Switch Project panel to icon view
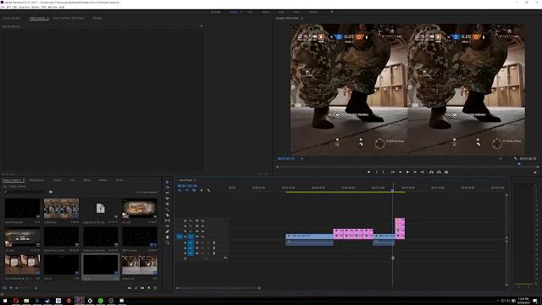This screenshot has height=305, width=542. coord(11,288)
